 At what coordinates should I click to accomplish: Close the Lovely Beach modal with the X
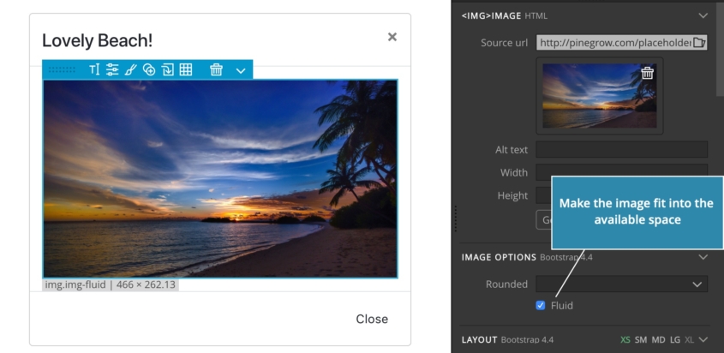point(392,37)
